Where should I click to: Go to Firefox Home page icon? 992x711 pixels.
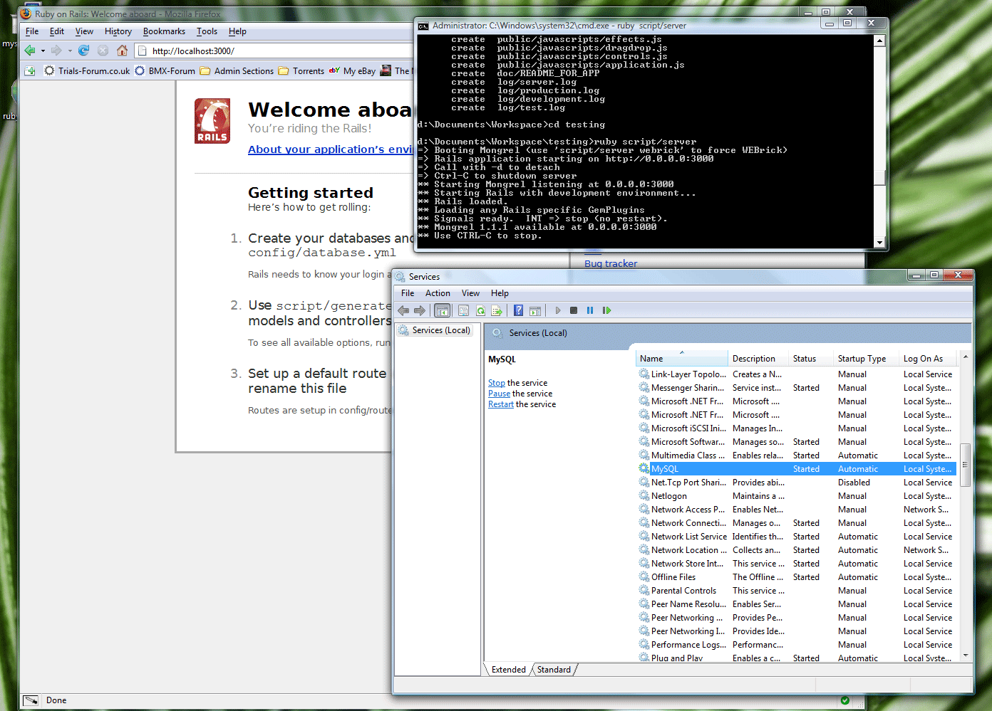point(123,51)
